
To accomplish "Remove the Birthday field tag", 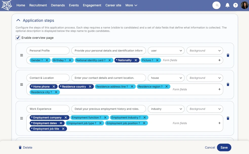I will (70, 60).
